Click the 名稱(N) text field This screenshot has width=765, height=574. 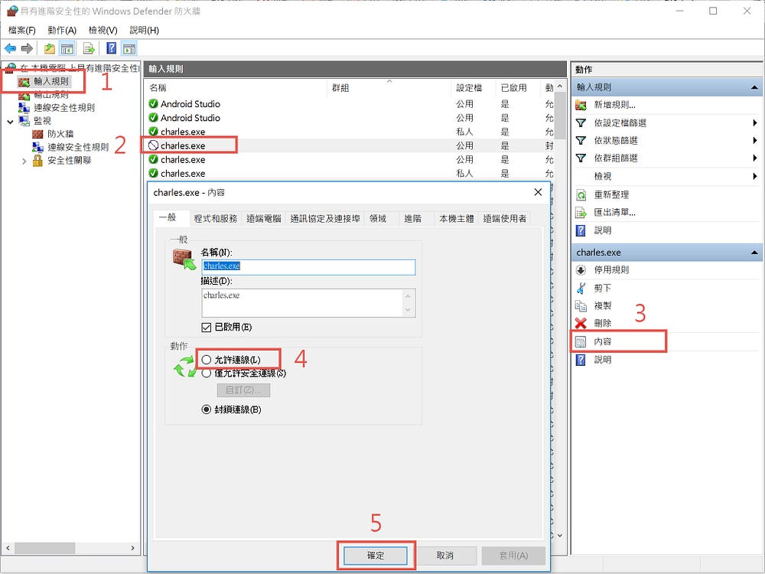pyautogui.click(x=308, y=266)
